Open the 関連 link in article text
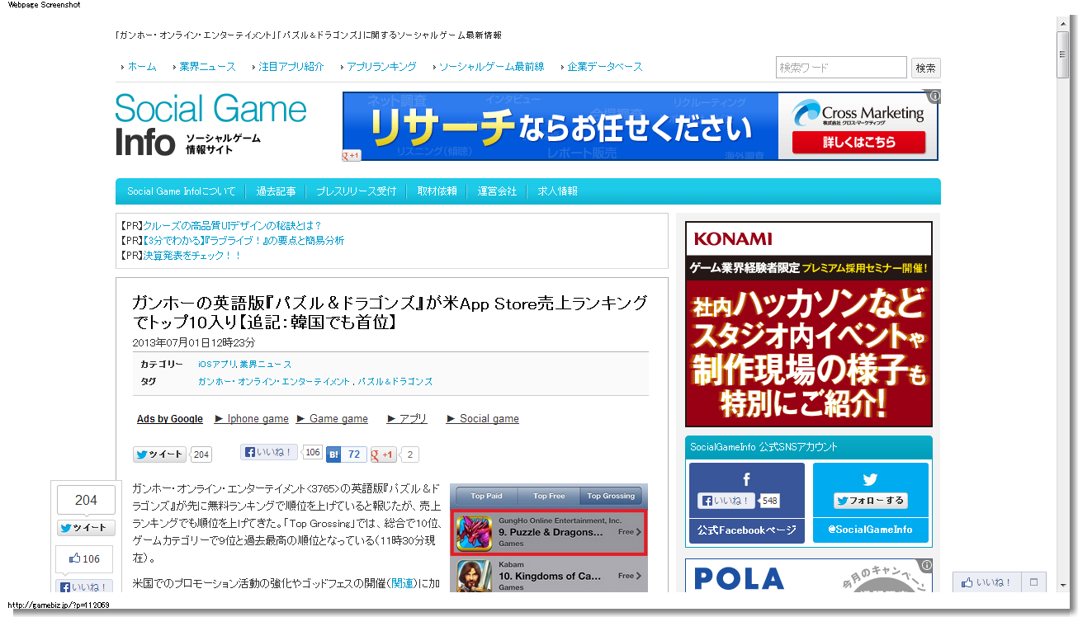Viewport: 1078px width, 617px height. pos(403,583)
